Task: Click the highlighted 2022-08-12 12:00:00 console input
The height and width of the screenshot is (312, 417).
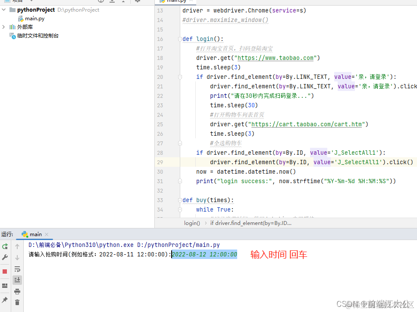Action: 204,254
